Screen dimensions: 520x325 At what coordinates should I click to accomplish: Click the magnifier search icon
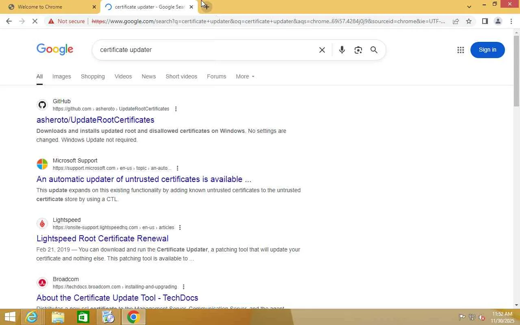(x=374, y=50)
